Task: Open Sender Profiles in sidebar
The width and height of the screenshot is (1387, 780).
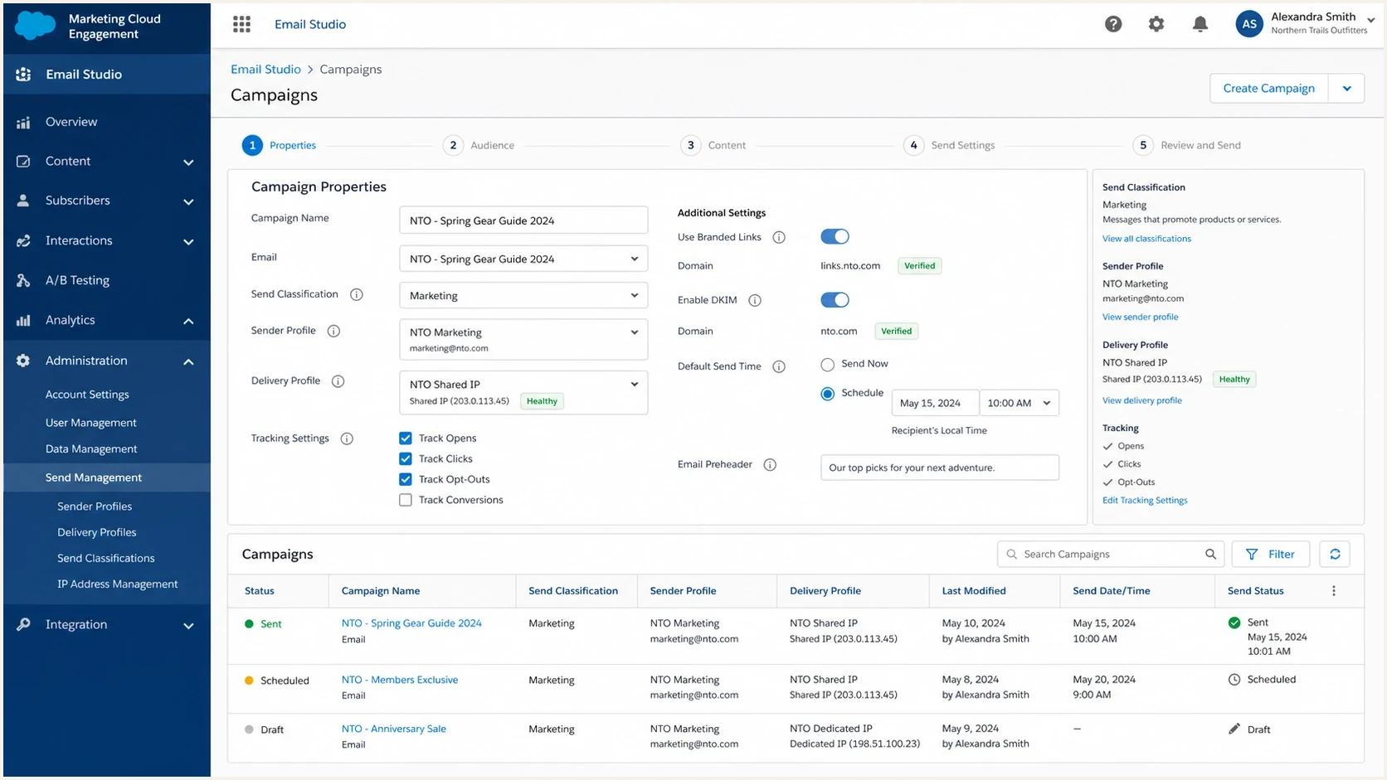Action: click(95, 506)
